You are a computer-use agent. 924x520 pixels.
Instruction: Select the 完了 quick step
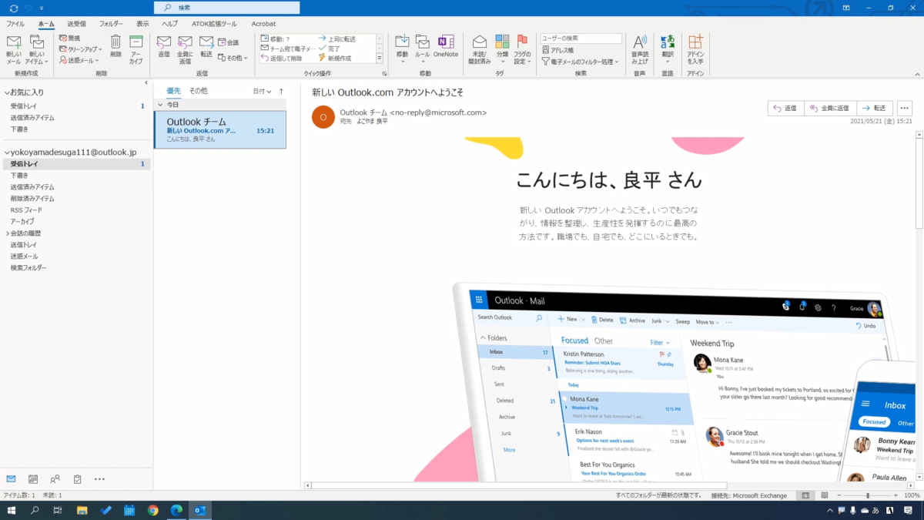(x=329, y=49)
